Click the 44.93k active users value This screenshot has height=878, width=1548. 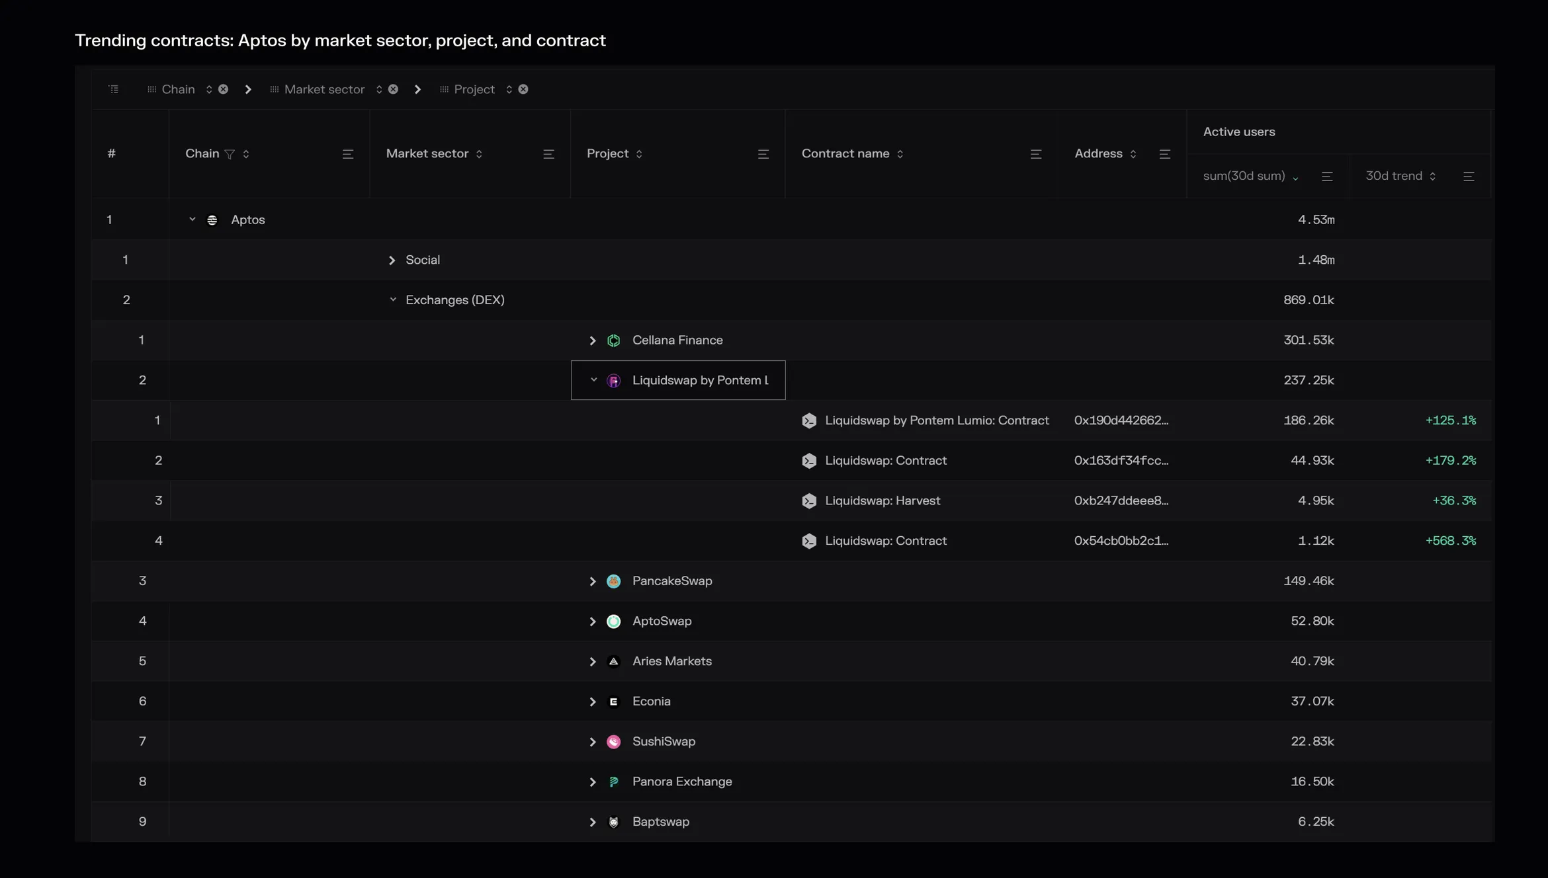pos(1312,461)
